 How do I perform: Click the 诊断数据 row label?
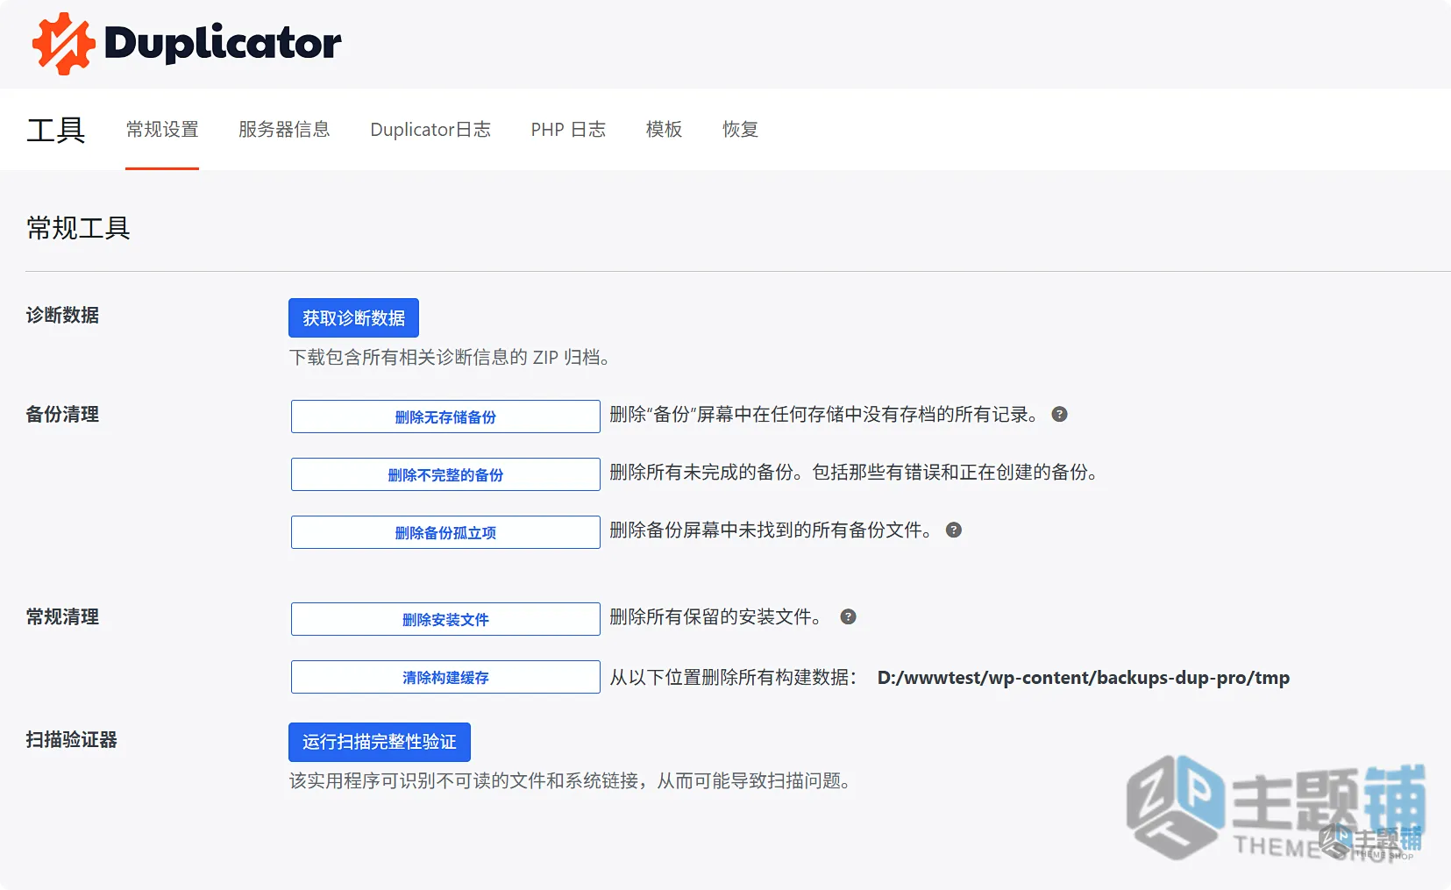coord(62,316)
